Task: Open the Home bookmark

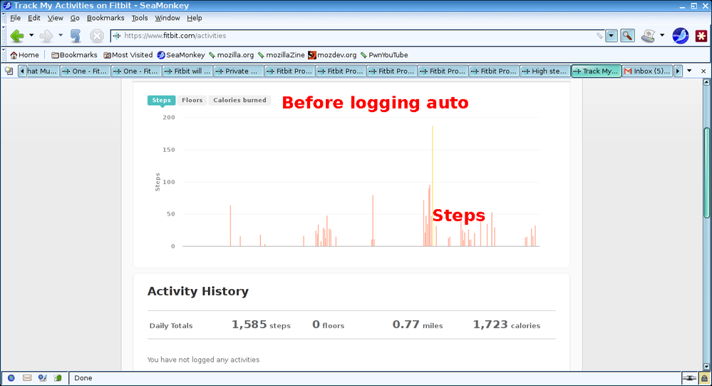Action: coord(24,55)
